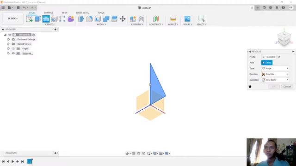Click the Select window-selection icon

coord(201,18)
